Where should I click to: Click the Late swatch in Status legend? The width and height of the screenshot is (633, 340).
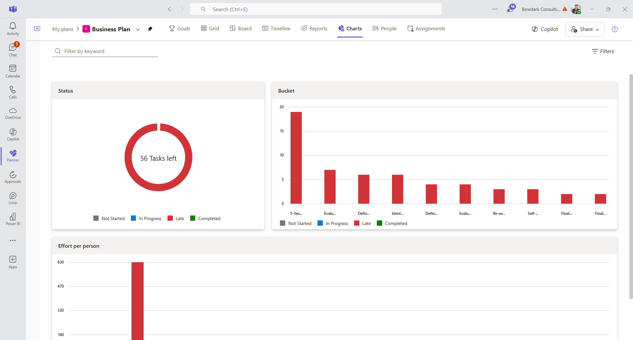tap(170, 218)
